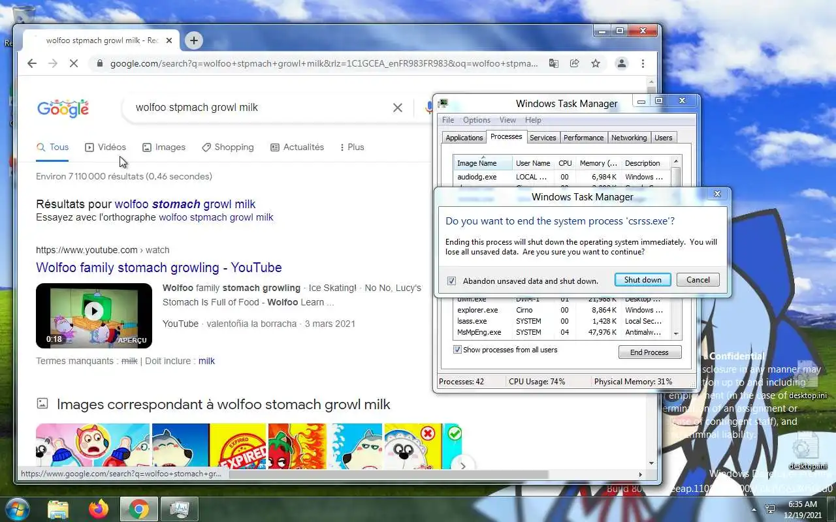Click the Chrome back arrow

[32, 63]
